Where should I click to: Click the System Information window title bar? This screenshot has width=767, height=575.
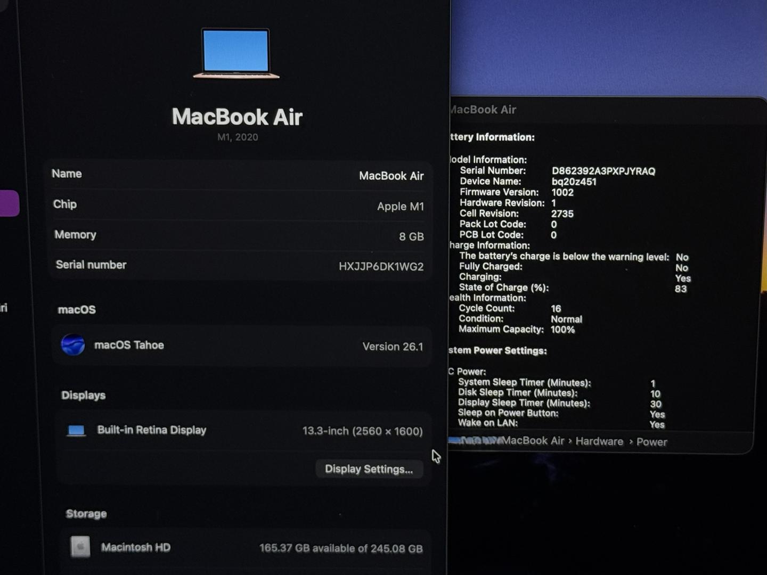tap(586, 110)
